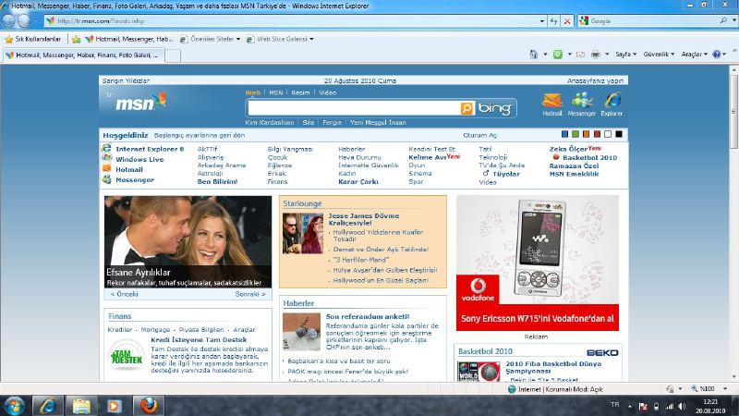The height and width of the screenshot is (416, 739).
Task: Refresh the page using address bar icon
Action: (x=553, y=21)
